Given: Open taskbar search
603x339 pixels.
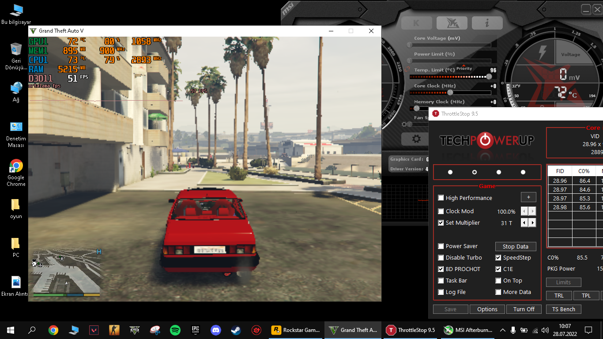Looking at the screenshot, I should tap(32, 330).
